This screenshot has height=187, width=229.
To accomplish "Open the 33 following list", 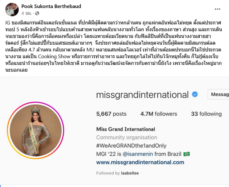I will point(206,114).
